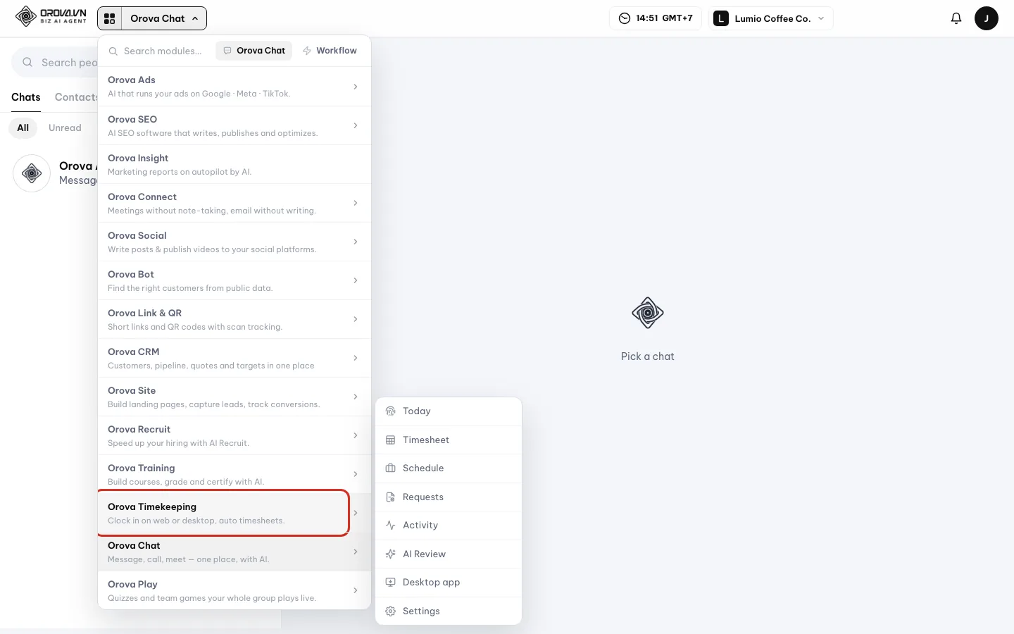Open AI Review in the Timekeeping submenu
The image size is (1014, 634).
(449, 554)
